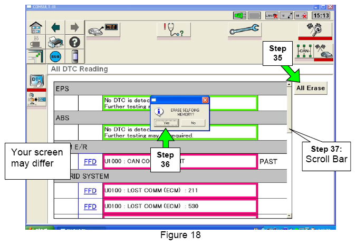The image size is (356, 245).
Task: Click the DTC icon in left sidebar
Action: tap(36, 81)
